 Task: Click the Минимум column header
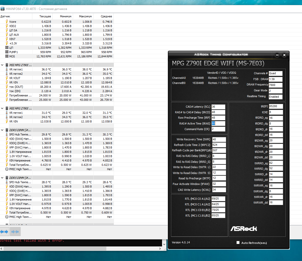pyautogui.click(x=63, y=16)
